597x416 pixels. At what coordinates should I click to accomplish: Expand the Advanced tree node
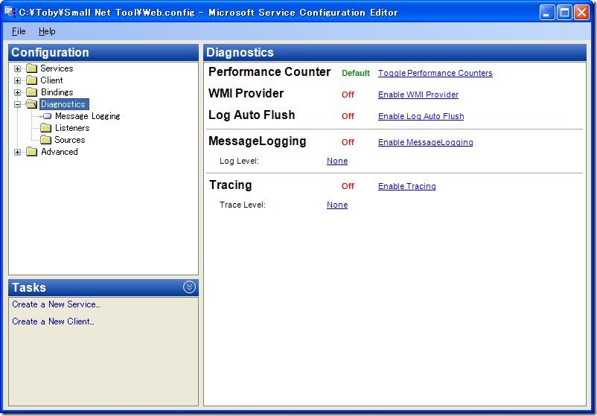coord(18,153)
